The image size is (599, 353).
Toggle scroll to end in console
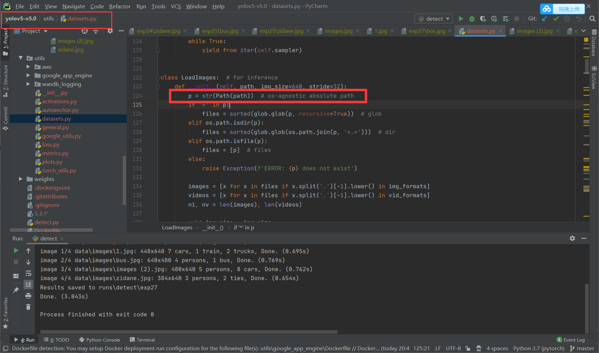pos(28,285)
